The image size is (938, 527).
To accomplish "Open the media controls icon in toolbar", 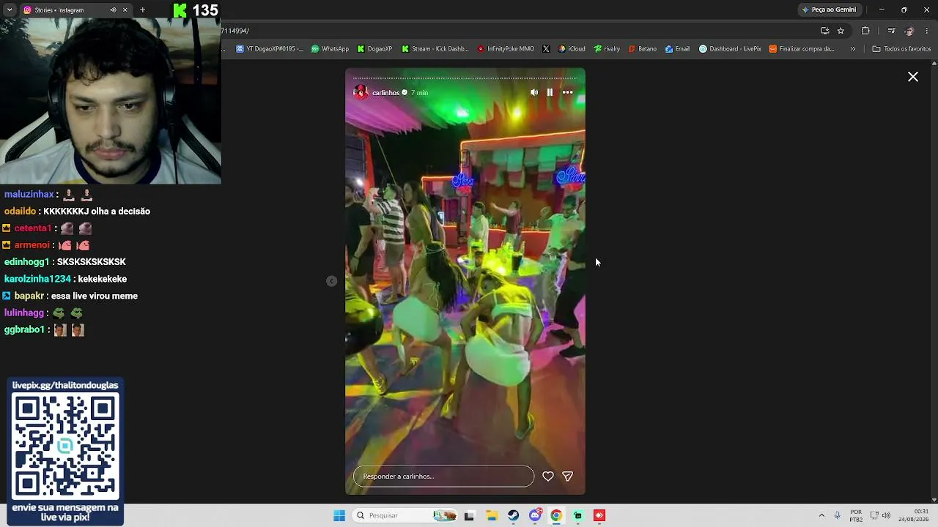I will click(891, 31).
